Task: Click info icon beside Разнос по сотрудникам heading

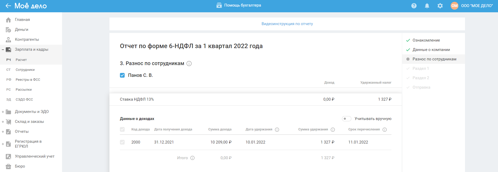Action: pyautogui.click(x=189, y=64)
